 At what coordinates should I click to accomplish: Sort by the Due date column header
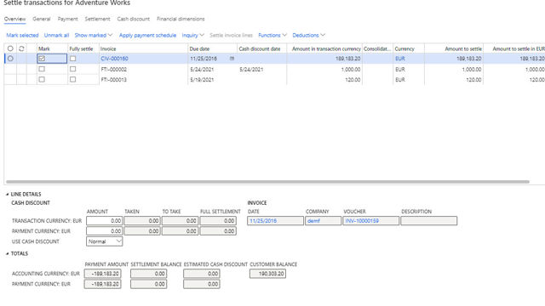[x=212, y=49]
